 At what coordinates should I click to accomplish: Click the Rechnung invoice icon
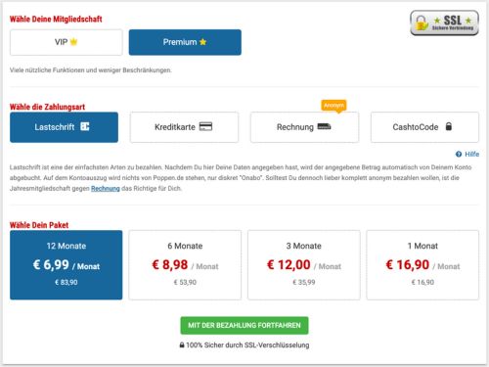point(324,126)
